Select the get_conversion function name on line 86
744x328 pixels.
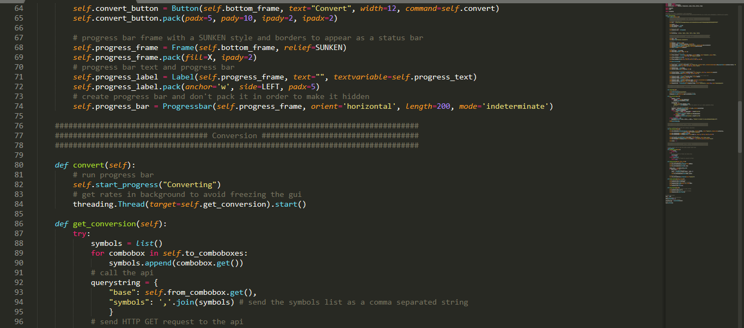tap(104, 224)
